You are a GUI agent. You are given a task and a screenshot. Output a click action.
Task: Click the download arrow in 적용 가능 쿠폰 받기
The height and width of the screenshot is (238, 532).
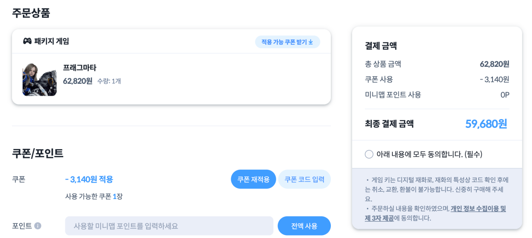pyautogui.click(x=310, y=42)
